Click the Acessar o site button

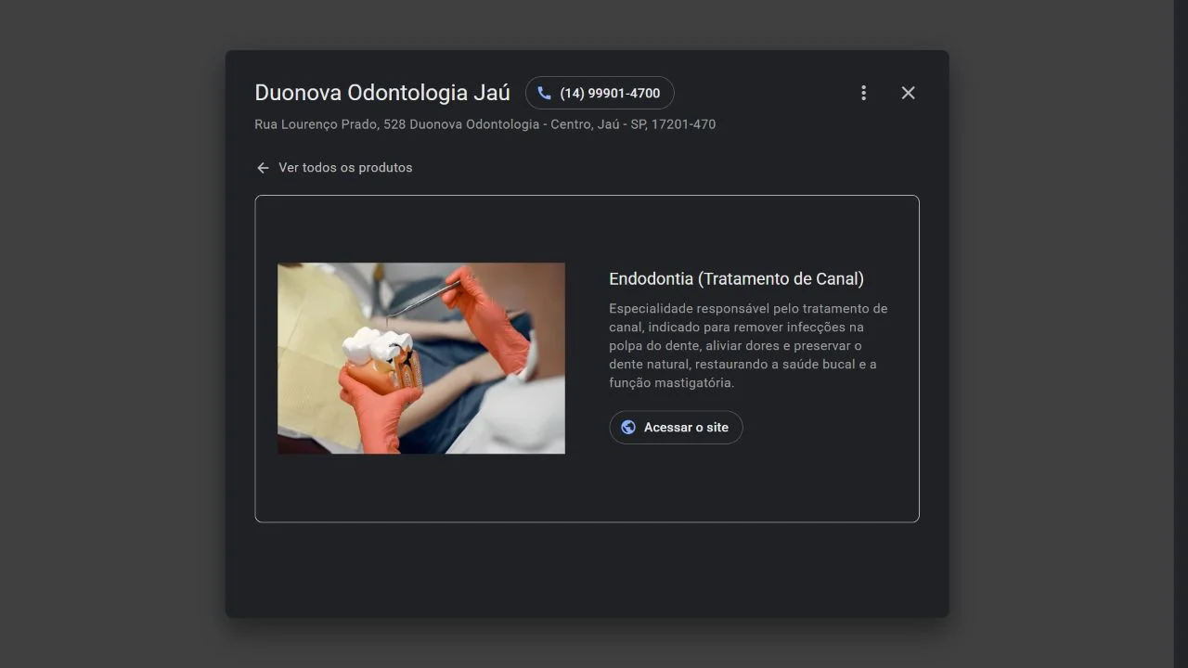676,428
